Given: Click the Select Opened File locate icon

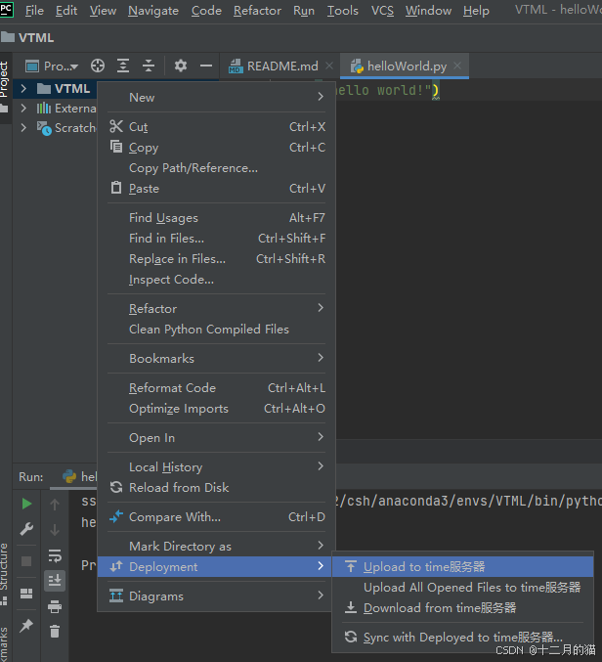Looking at the screenshot, I should click(98, 66).
